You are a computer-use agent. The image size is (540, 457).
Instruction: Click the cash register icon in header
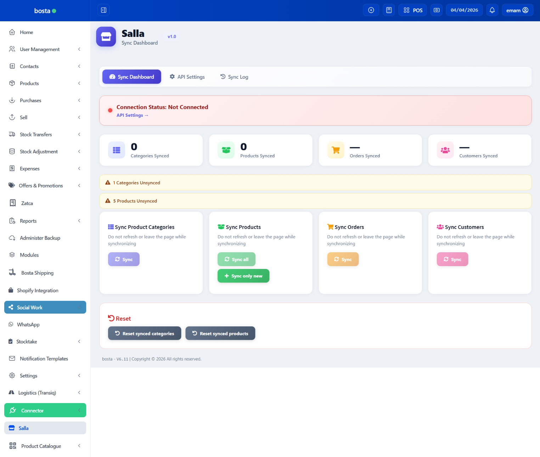[x=437, y=10]
